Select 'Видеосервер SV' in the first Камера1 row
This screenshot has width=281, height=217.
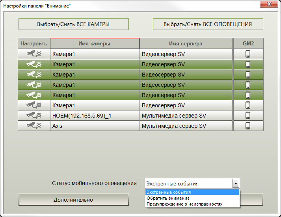(x=186, y=54)
